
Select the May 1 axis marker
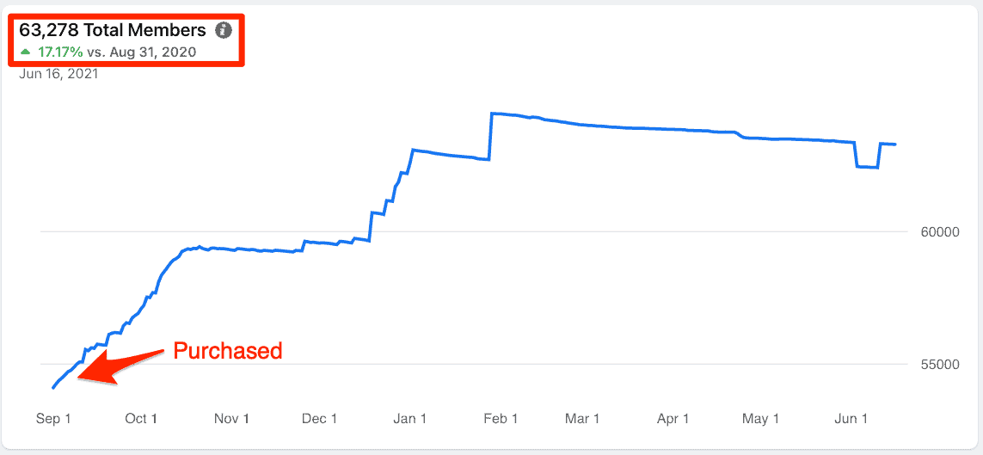[x=759, y=419]
